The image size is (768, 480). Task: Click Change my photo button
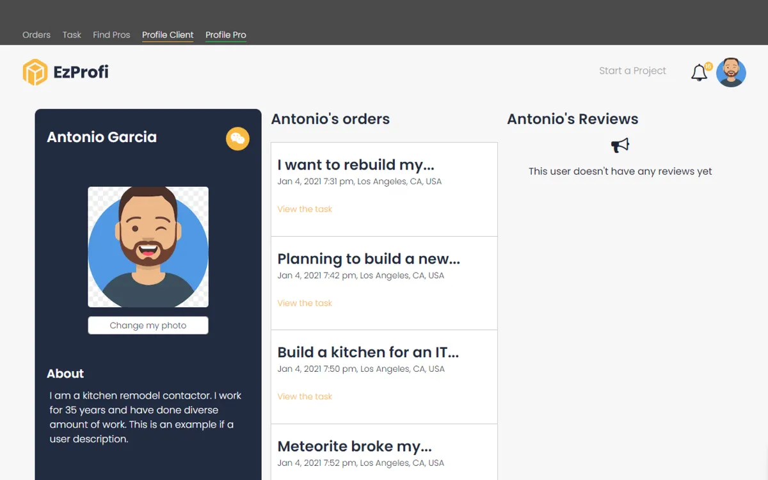click(148, 325)
